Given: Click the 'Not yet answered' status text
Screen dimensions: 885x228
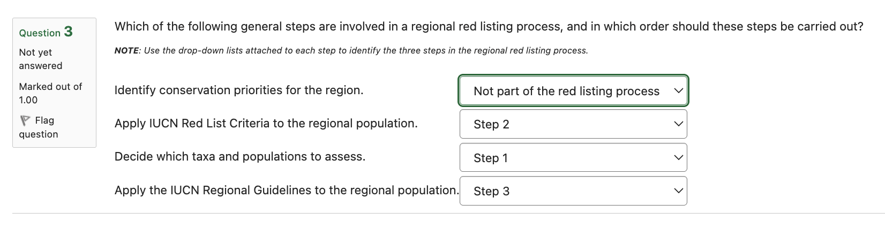Looking at the screenshot, I should [40, 59].
